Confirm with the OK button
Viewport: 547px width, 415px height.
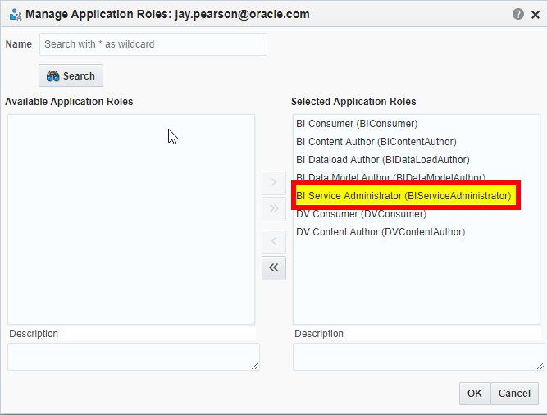474,394
